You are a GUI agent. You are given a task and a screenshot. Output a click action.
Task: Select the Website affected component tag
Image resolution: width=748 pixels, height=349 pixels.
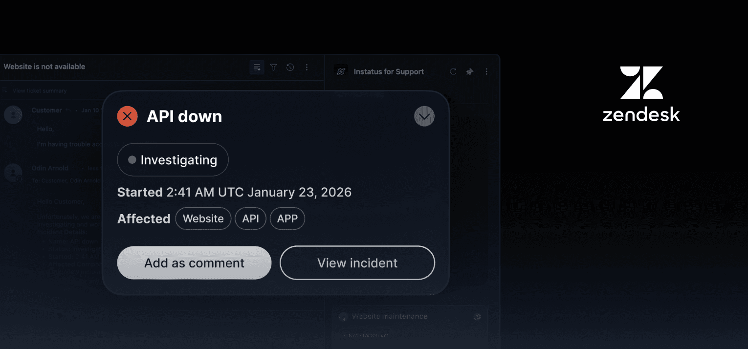pos(203,218)
